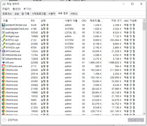Viewport: 147px width, 126px height.
Task: Click the 작업 끝내기(E) button
Action: 136,120
